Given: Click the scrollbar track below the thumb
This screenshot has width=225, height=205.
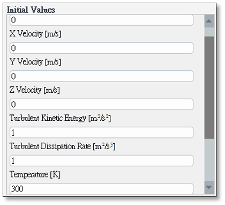Looking at the screenshot, I should click(209, 160).
